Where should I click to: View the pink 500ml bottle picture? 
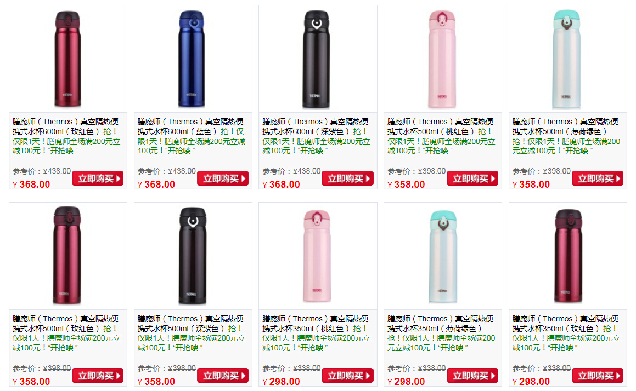[x=442, y=59]
